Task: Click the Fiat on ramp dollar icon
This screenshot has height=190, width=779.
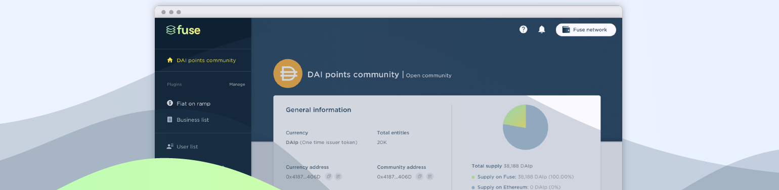Action: point(170,103)
